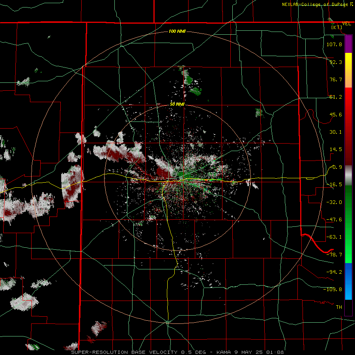Click the -0.9 scale value
The width and height of the screenshot is (355, 355).
pyautogui.click(x=336, y=167)
